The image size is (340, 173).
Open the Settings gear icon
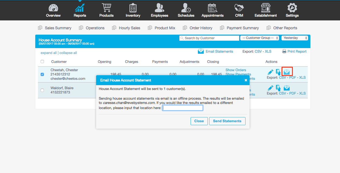(x=292, y=8)
